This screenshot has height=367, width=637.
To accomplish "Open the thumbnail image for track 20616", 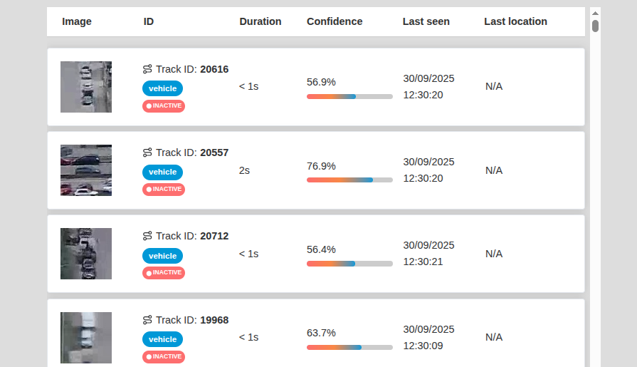I will click(x=86, y=87).
